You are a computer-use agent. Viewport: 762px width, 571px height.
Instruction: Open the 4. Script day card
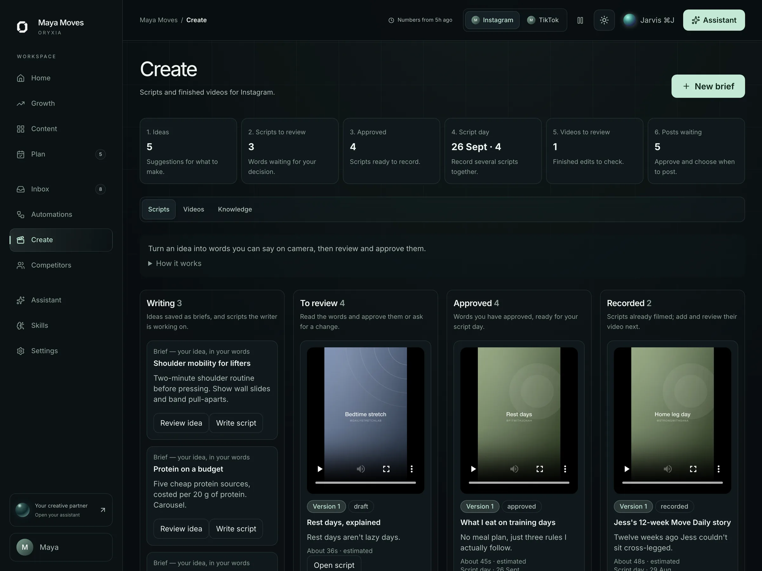point(493,151)
